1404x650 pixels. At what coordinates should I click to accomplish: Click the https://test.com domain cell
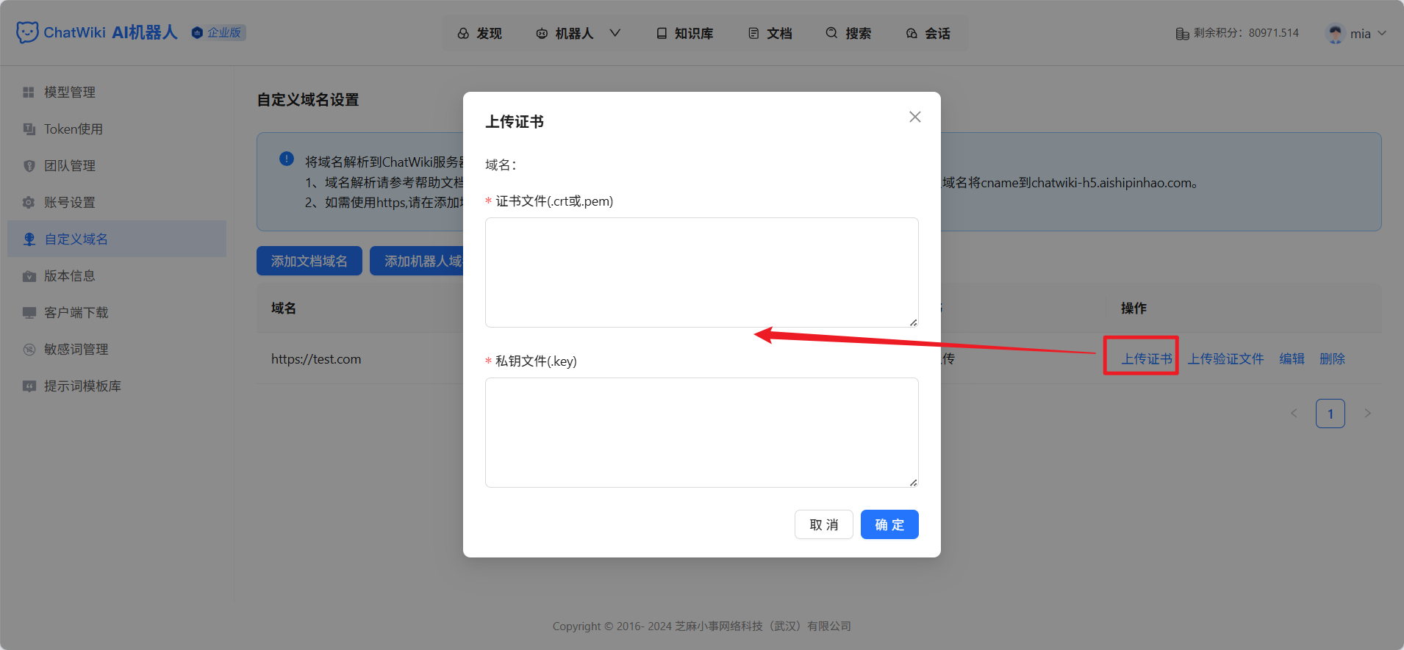coord(316,359)
